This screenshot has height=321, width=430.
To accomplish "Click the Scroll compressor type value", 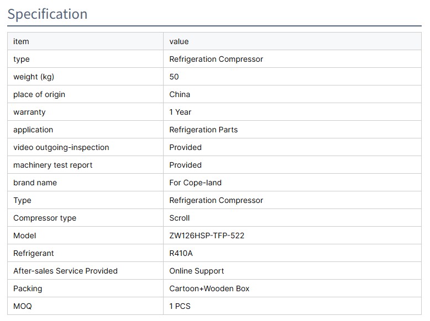I will pyautogui.click(x=180, y=218).
